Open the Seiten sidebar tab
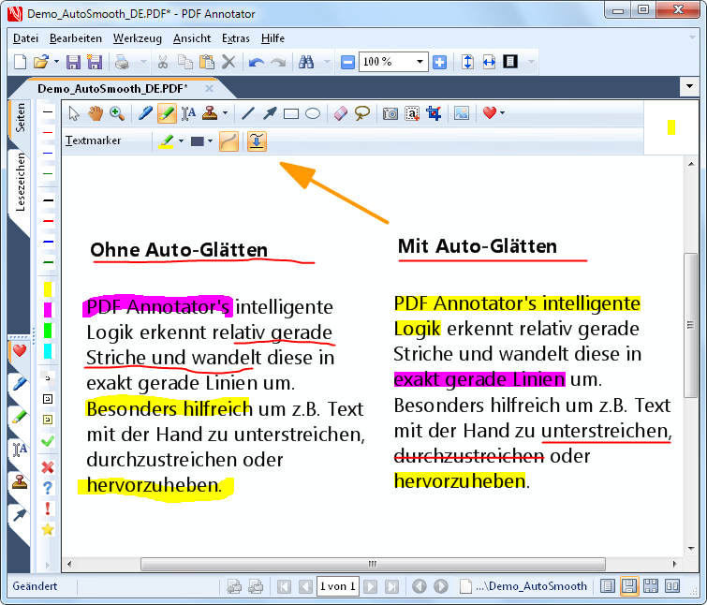The image size is (707, 605). click(x=20, y=119)
